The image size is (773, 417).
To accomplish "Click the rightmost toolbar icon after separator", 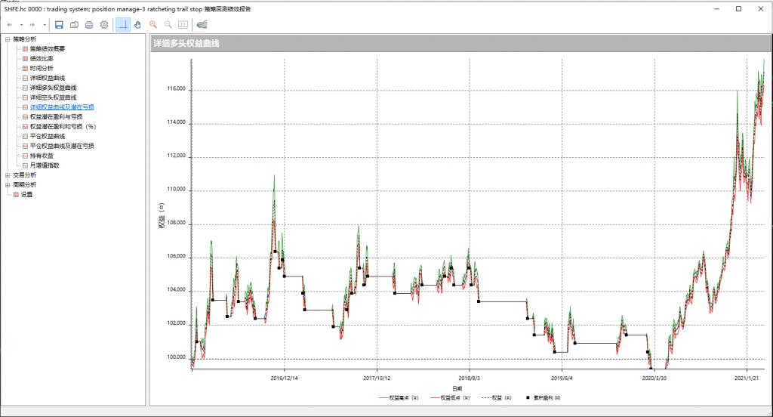I will [202, 25].
